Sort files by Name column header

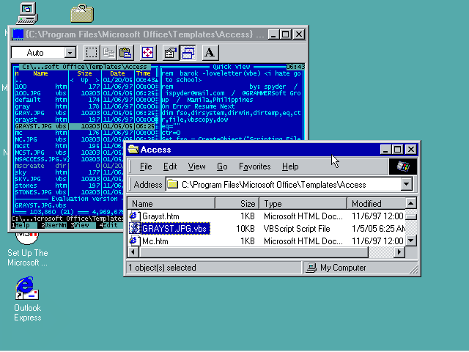point(171,204)
